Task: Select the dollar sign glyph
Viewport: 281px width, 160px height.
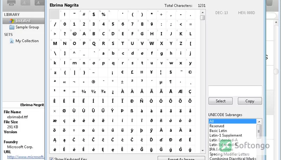Action: point(93,14)
